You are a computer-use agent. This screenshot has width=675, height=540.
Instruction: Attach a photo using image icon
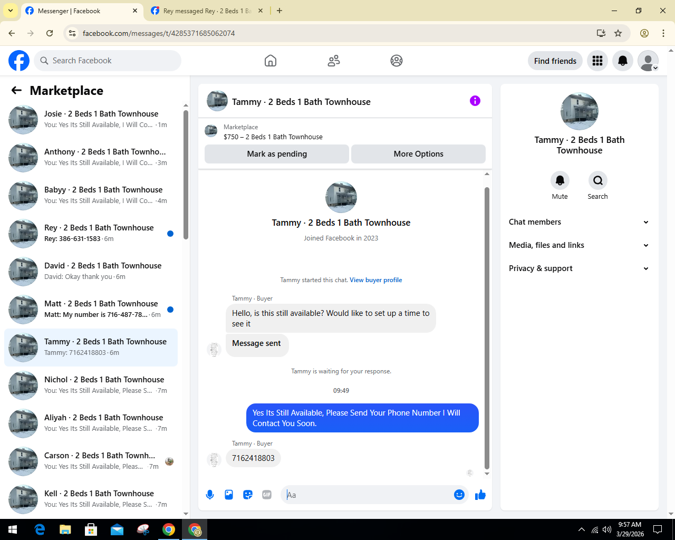[x=229, y=495]
